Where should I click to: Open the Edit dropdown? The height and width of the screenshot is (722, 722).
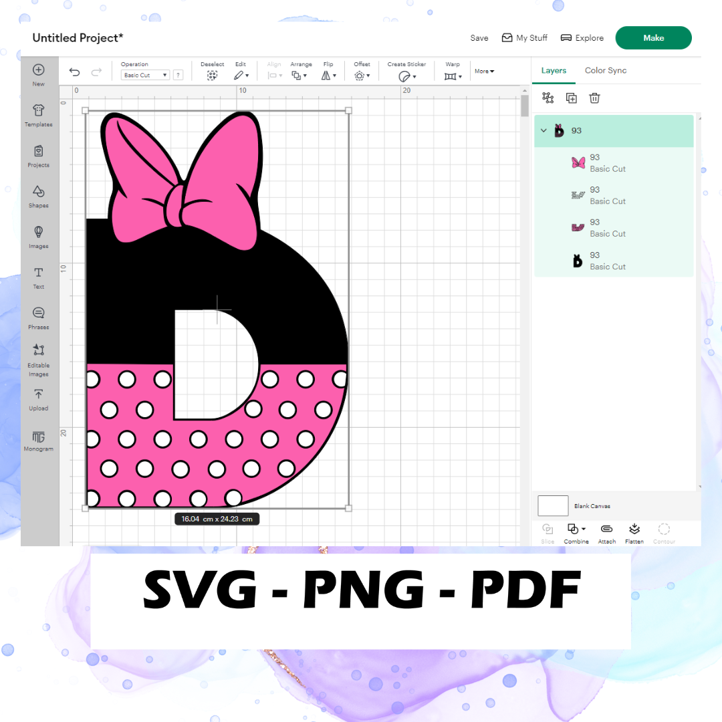[241, 76]
